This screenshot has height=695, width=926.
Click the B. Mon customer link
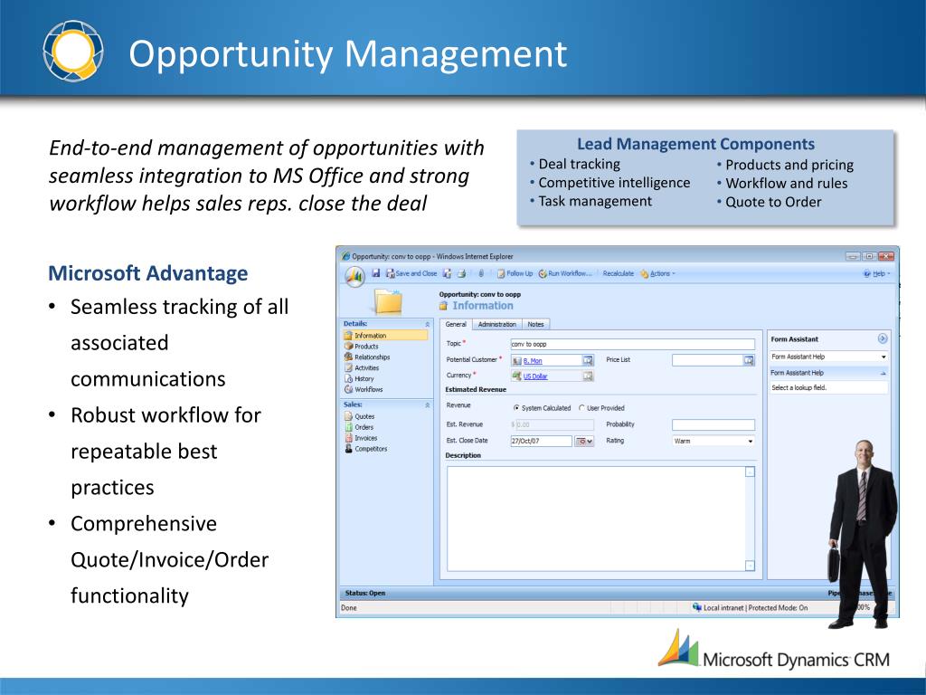click(x=532, y=360)
